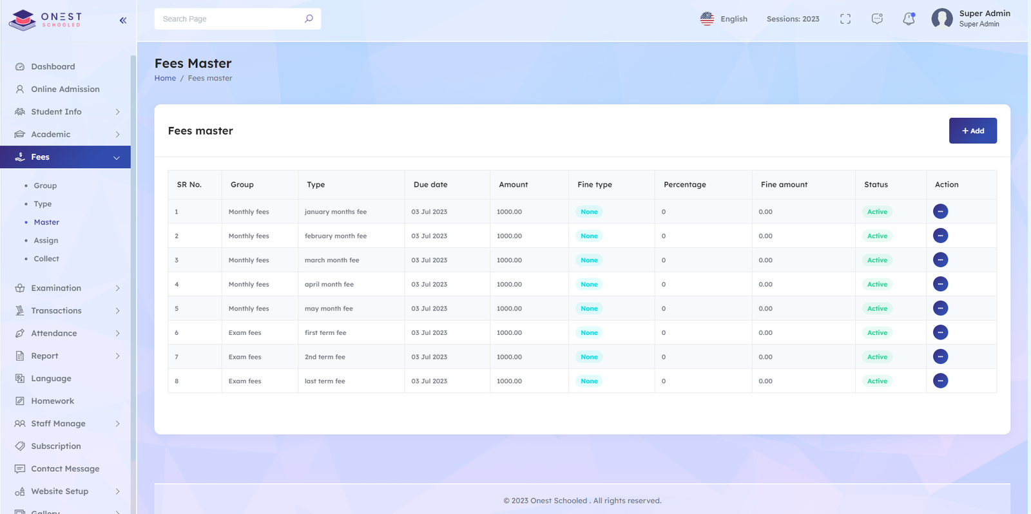Open action menu for april month fee

[x=940, y=284]
